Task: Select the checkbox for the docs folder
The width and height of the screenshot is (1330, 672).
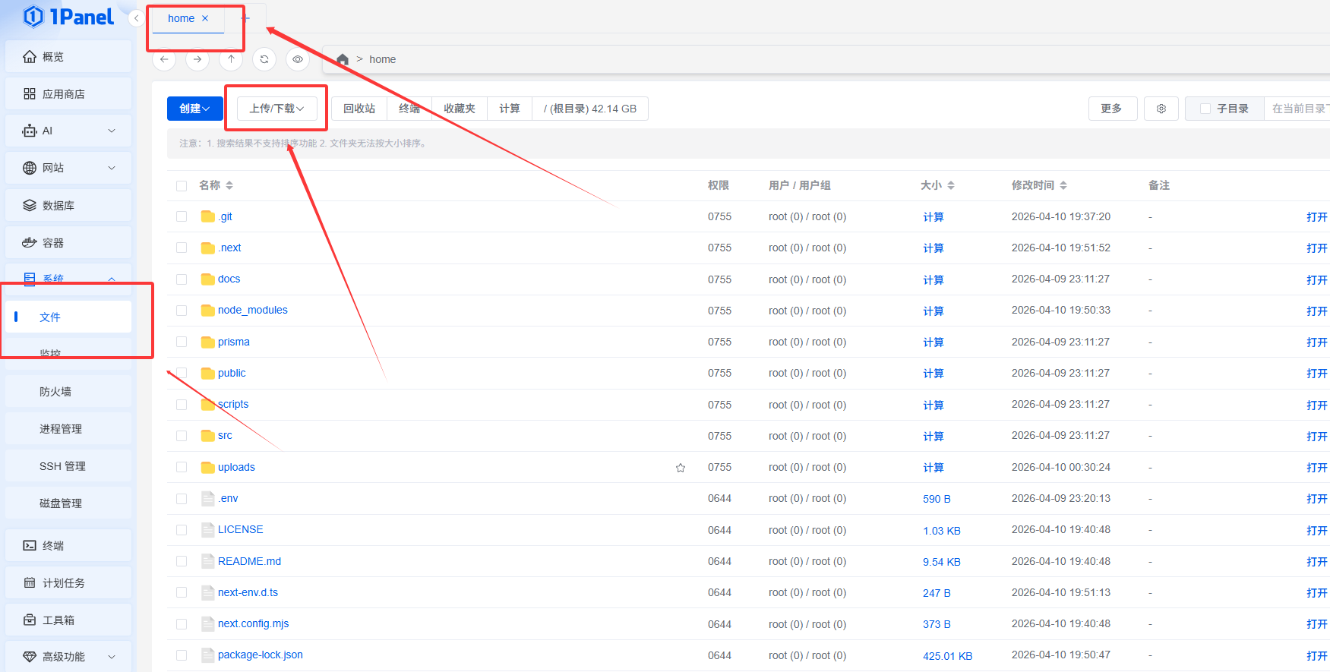Action: click(182, 279)
